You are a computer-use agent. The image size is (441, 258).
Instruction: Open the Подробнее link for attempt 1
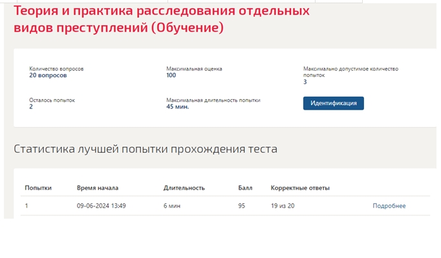389,206
